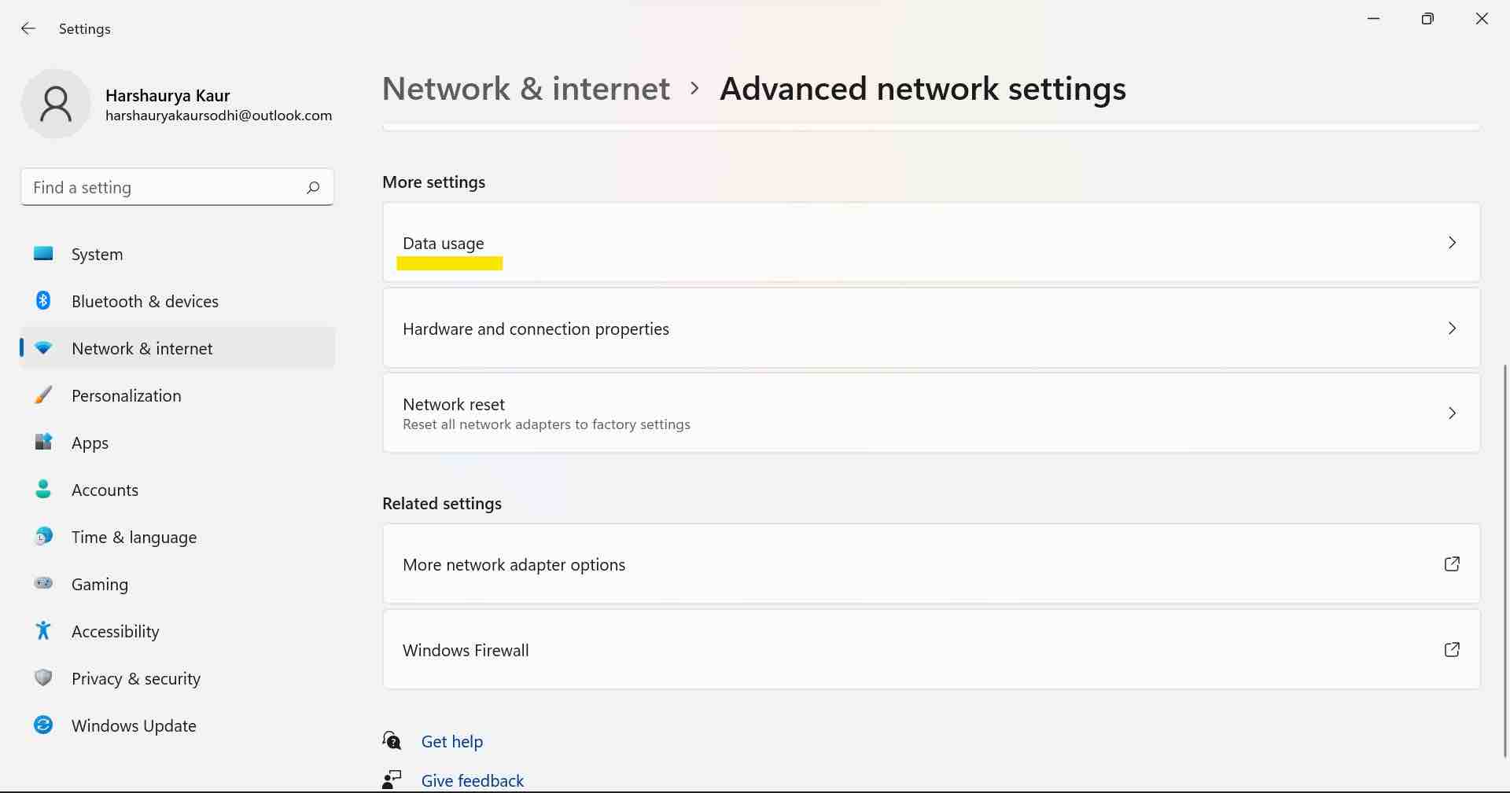Switch to the Apps settings section
The width and height of the screenshot is (1510, 793).
tap(90, 442)
